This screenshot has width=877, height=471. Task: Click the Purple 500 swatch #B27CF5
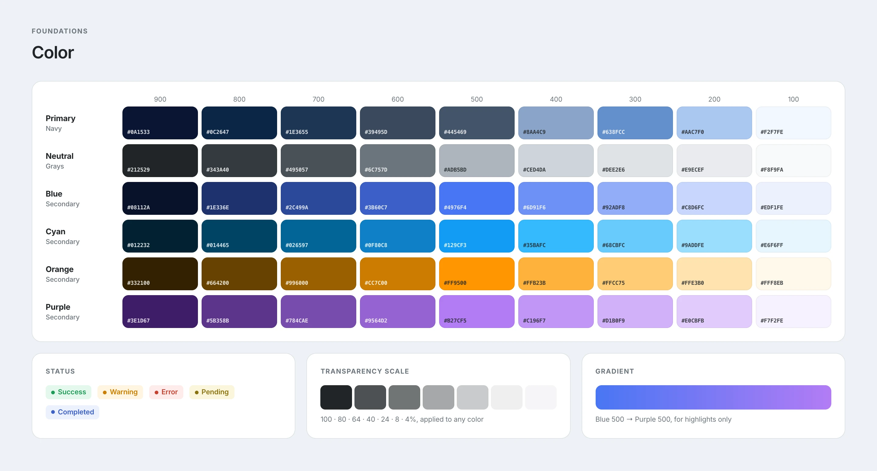[x=477, y=312]
